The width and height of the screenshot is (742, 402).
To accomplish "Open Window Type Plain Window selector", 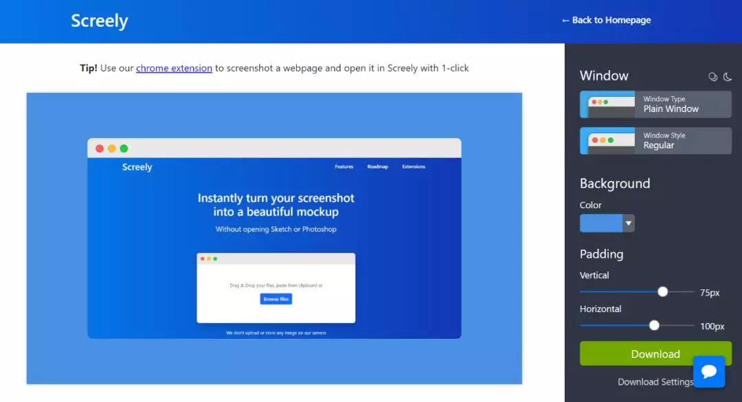I will point(656,104).
